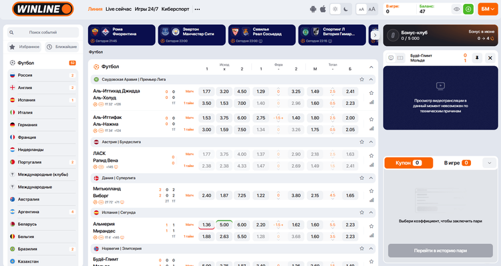Hide the balance with the eye icon

457,9
